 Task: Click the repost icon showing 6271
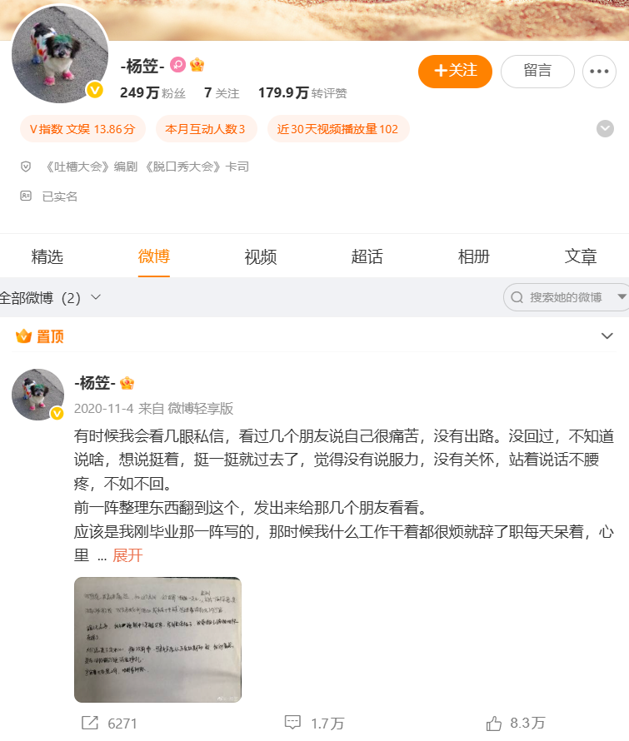coord(90,723)
